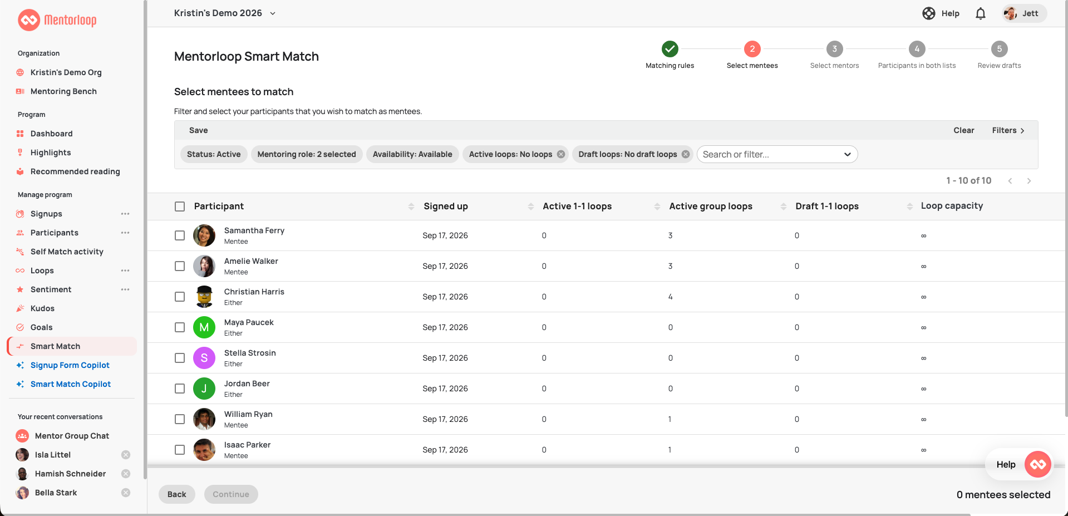Dismiss Isla Littel conversation
The image size is (1068, 516).
point(126,455)
